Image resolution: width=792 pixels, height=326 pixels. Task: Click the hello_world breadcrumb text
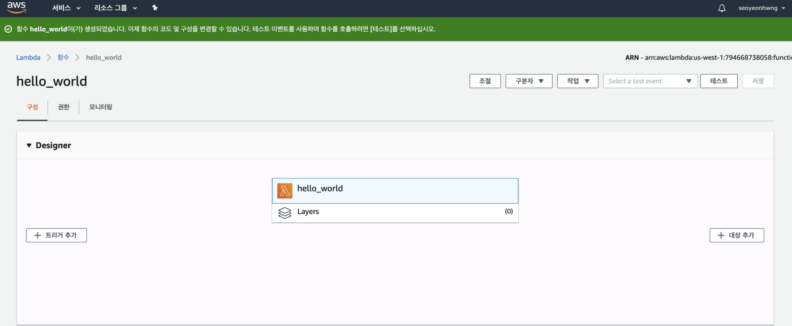tap(104, 57)
